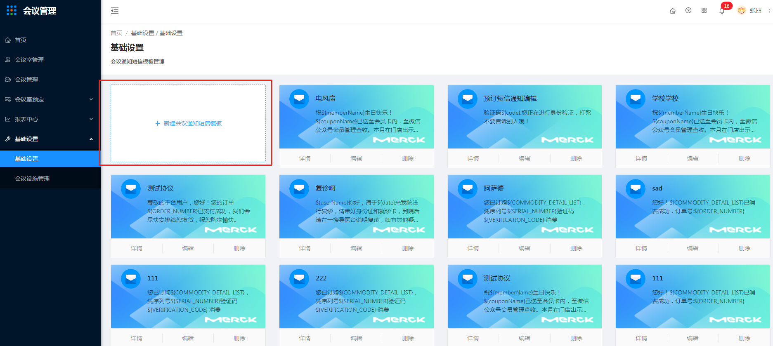Open the 首页 sidebar menu item

pos(50,40)
